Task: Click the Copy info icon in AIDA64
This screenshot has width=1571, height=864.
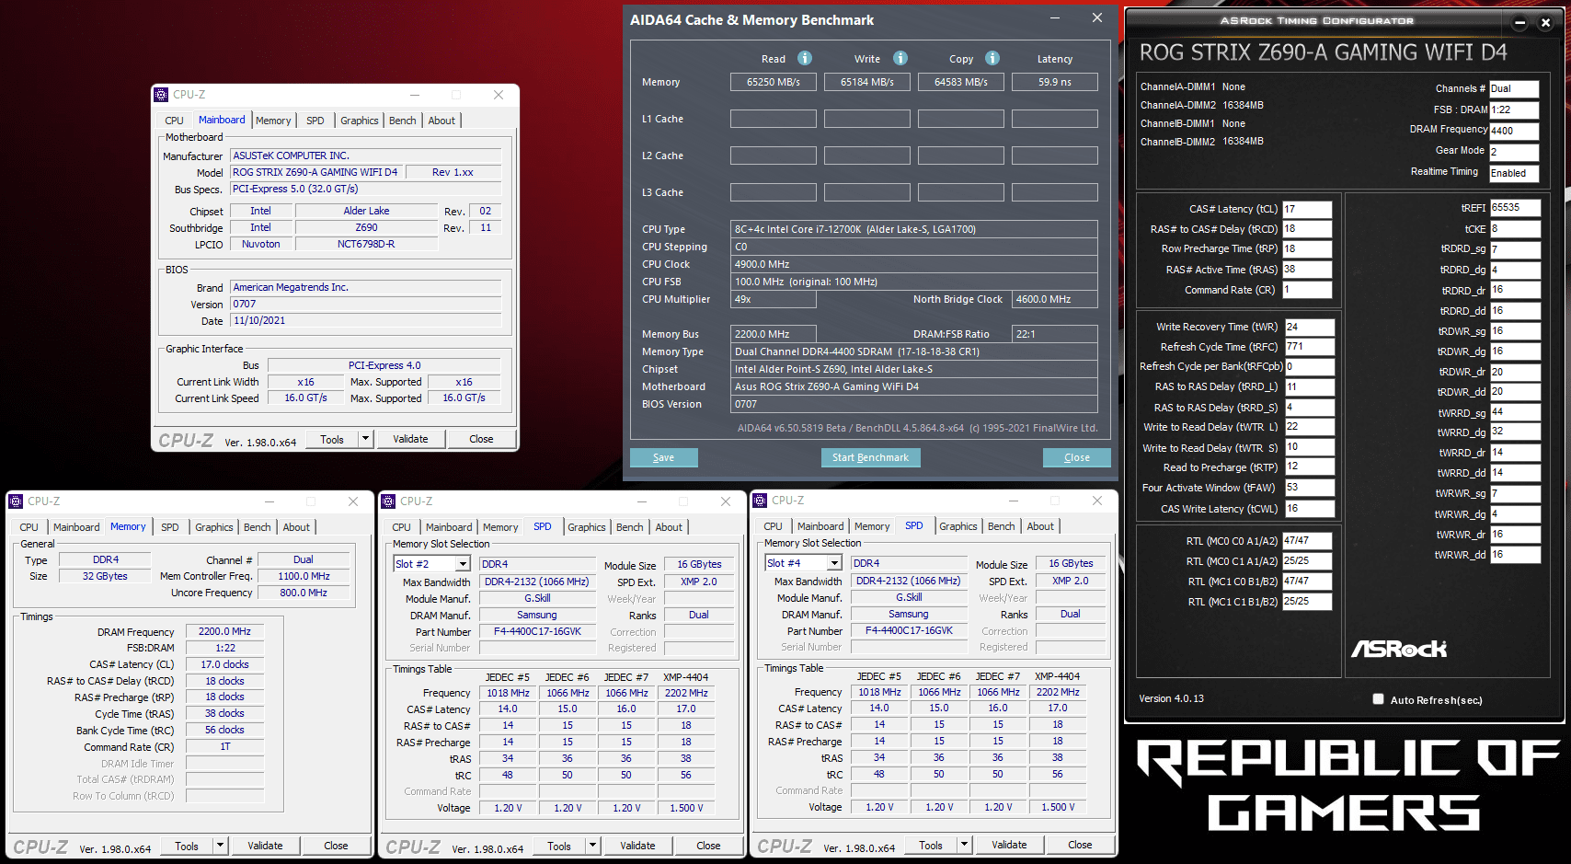Action: (992, 58)
